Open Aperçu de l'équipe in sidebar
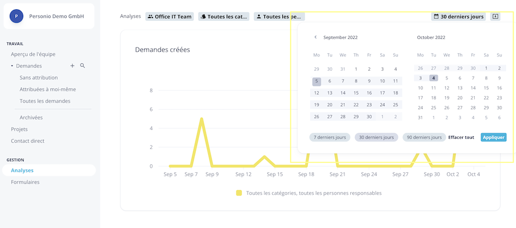The height and width of the screenshot is (228, 516). 33,55
